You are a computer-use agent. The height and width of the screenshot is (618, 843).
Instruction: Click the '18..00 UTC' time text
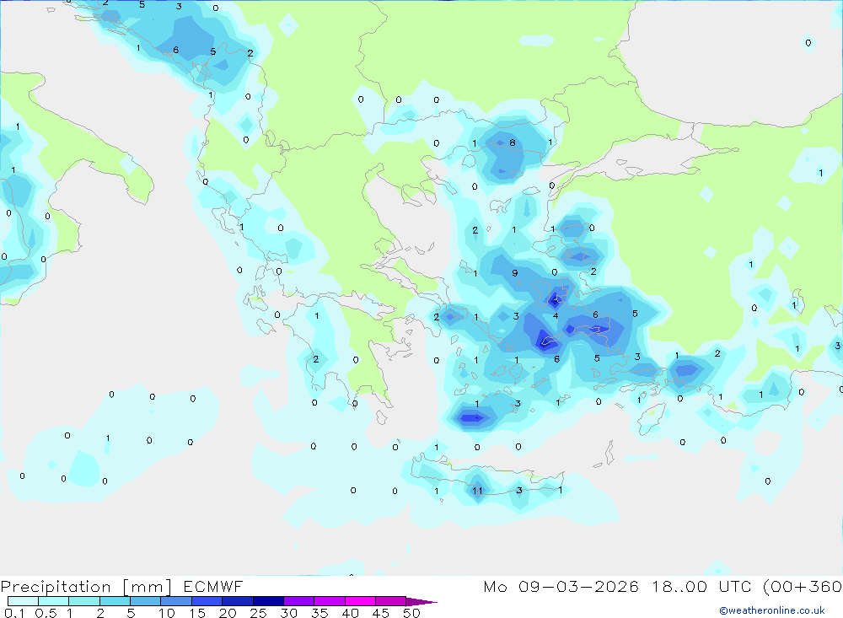coord(701,586)
